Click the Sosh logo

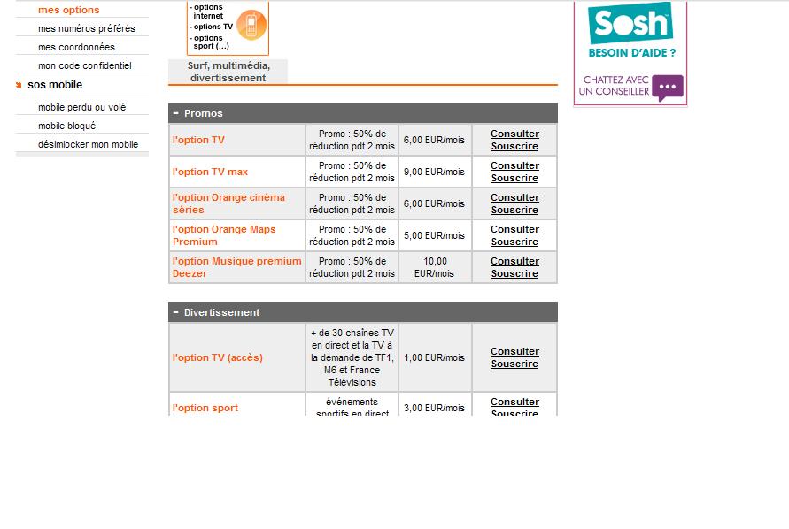[630, 23]
